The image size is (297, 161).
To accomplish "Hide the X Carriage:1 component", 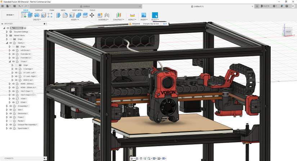I will pyautogui.click(x=16, y=69).
